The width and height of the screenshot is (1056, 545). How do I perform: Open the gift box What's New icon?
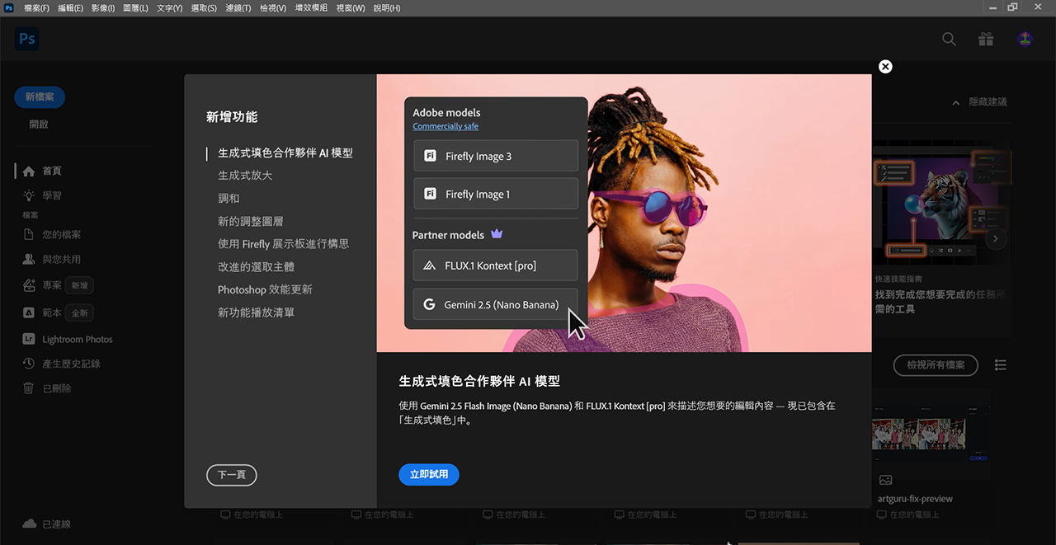[x=986, y=39]
